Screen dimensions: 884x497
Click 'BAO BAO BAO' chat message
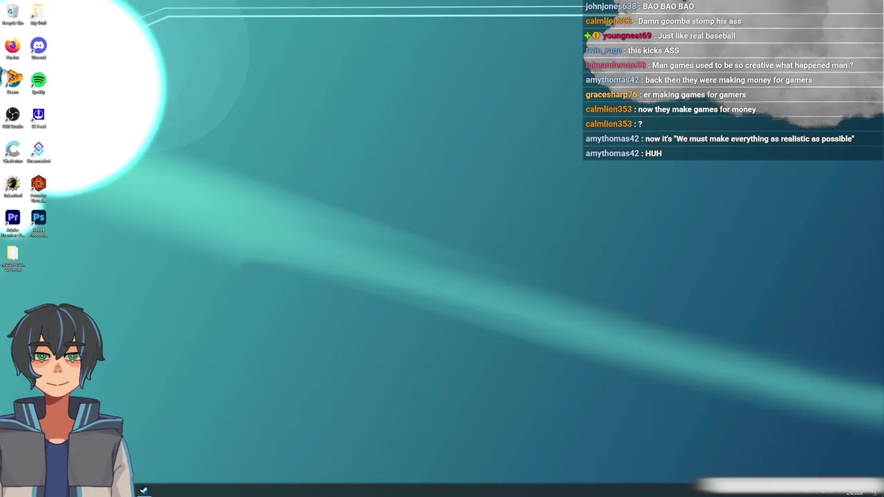click(668, 6)
